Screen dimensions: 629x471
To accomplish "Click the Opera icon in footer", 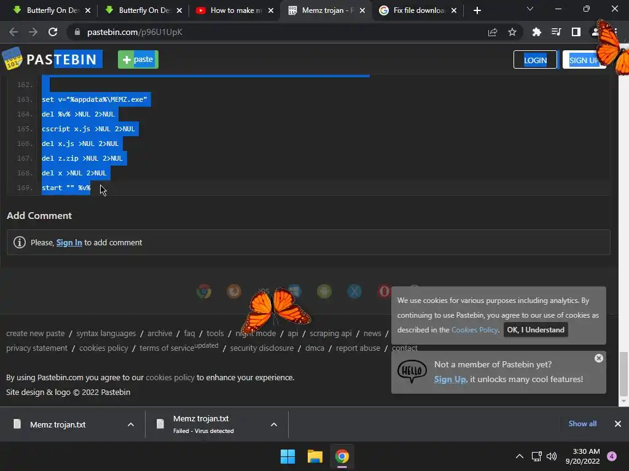I will (384, 291).
